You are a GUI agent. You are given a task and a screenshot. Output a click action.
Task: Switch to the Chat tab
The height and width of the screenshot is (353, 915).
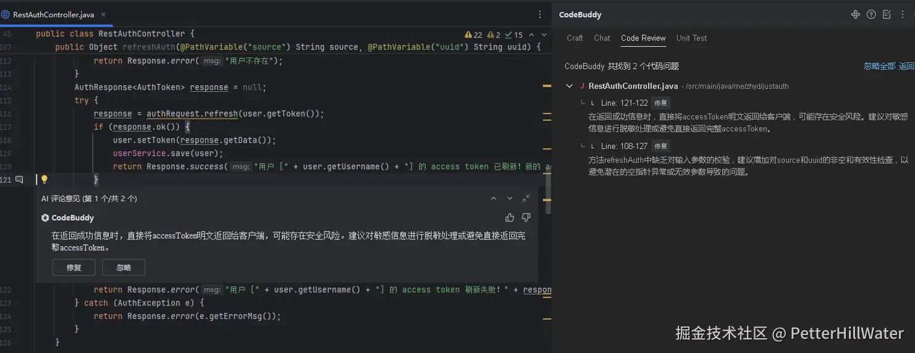click(x=602, y=38)
